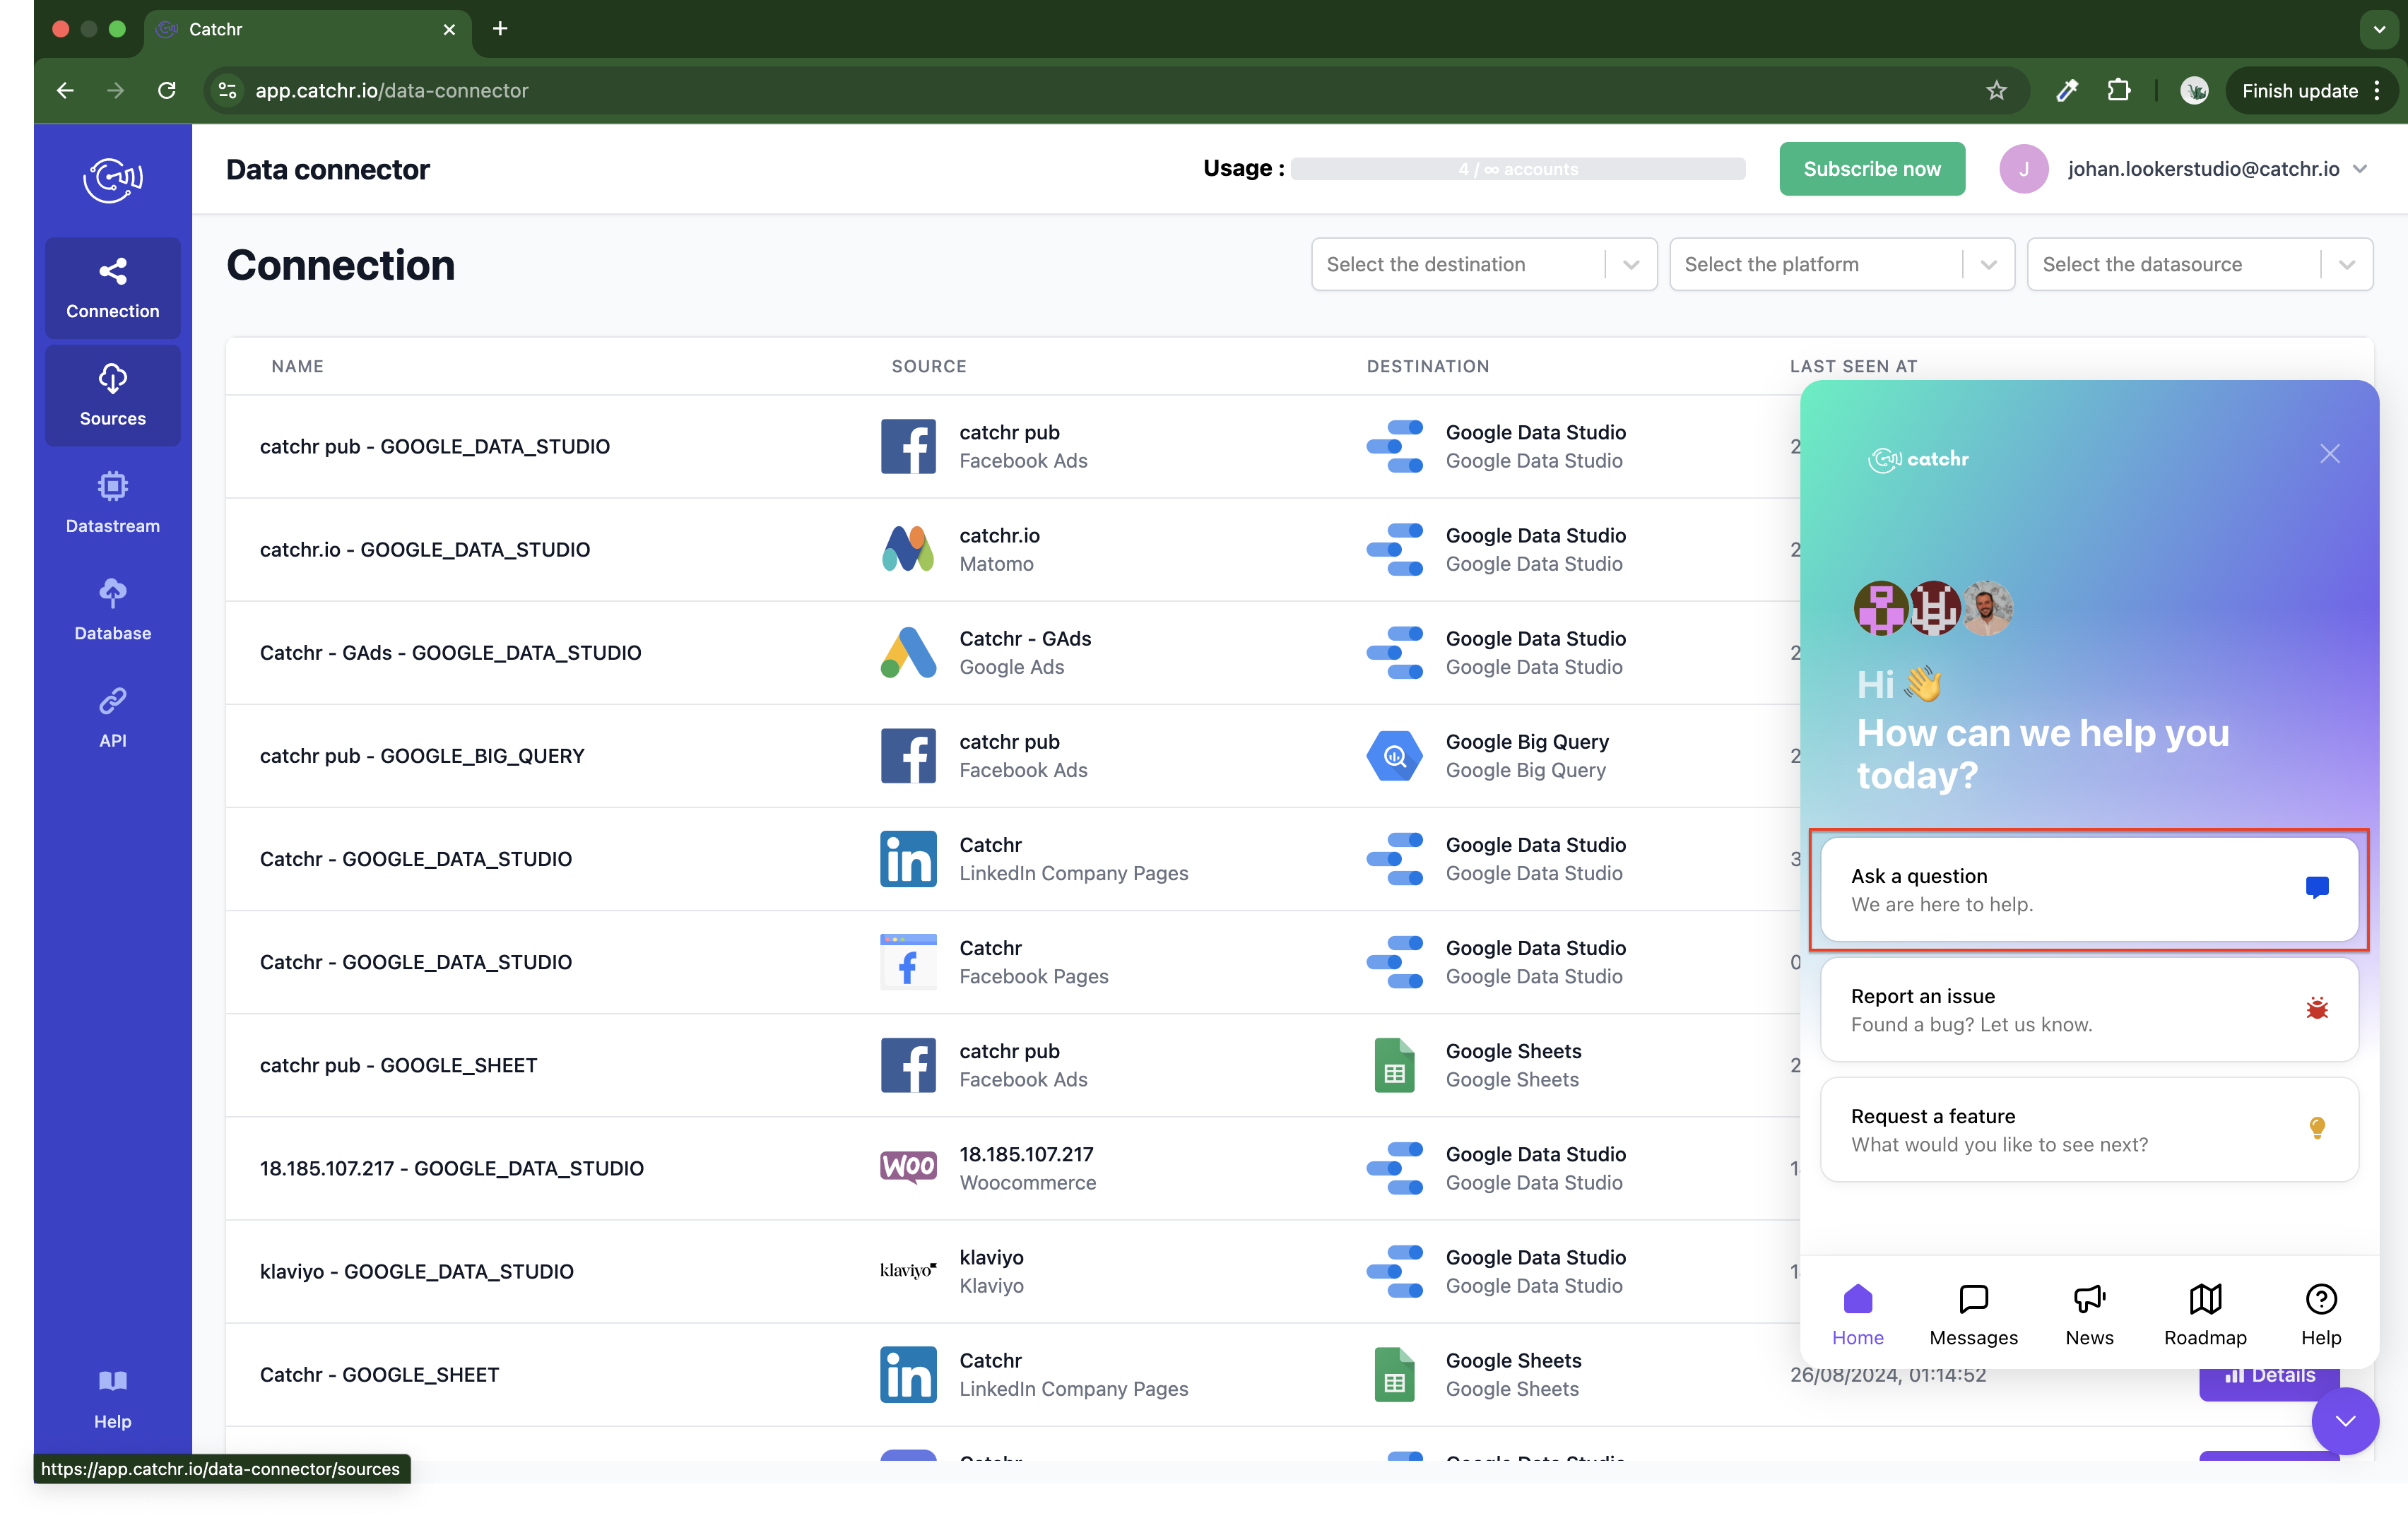Switch to the widget Roadmap tab
This screenshot has width=2408, height=1523.
click(x=2205, y=1315)
